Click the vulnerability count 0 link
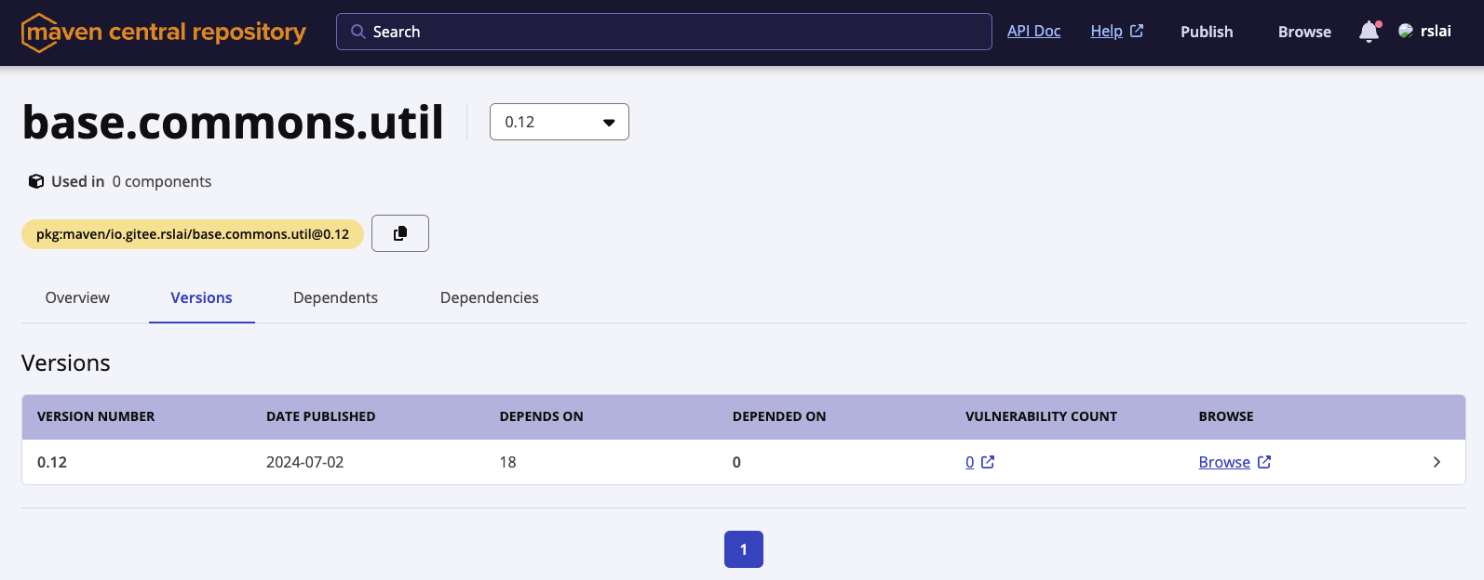Screen dimensions: 1484x580 pyautogui.click(x=970, y=462)
